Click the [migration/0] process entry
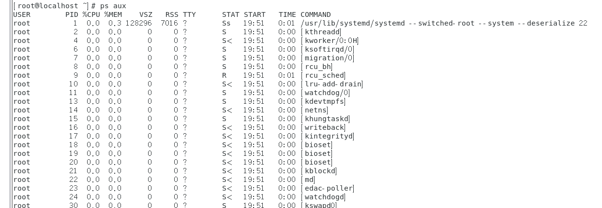This screenshot has height=208, width=602. [328, 58]
